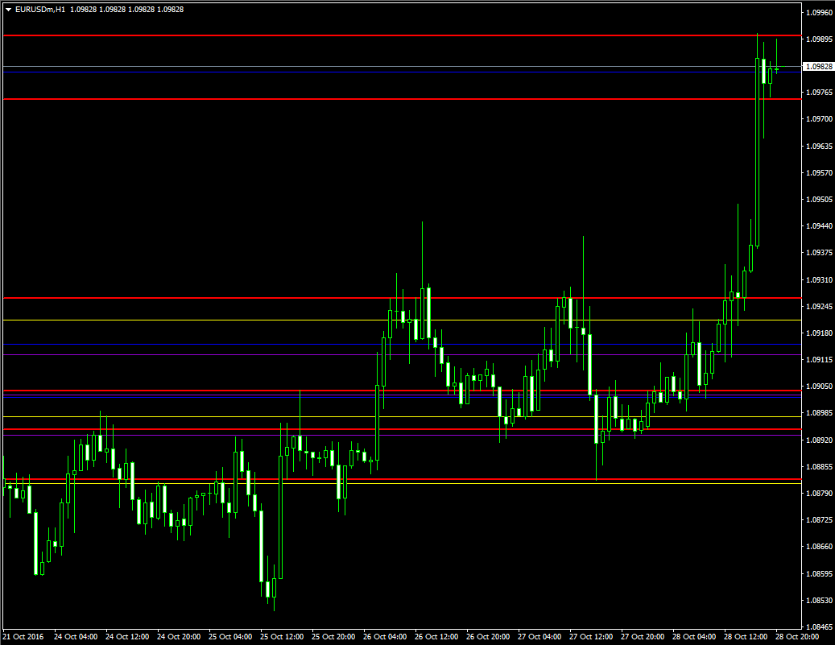Select the yellow horizontal line near 1.09210
This screenshot has width=835, height=645.
[x=402, y=320]
